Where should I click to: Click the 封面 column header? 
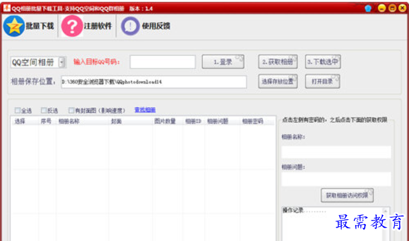116,121
